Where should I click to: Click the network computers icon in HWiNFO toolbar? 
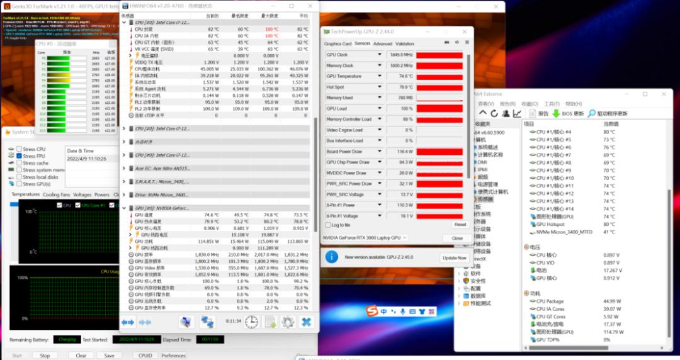click(x=207, y=322)
